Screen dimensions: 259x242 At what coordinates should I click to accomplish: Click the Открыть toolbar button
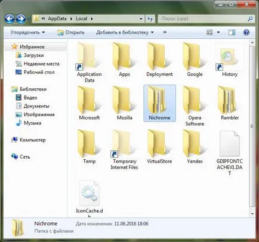click(71, 32)
